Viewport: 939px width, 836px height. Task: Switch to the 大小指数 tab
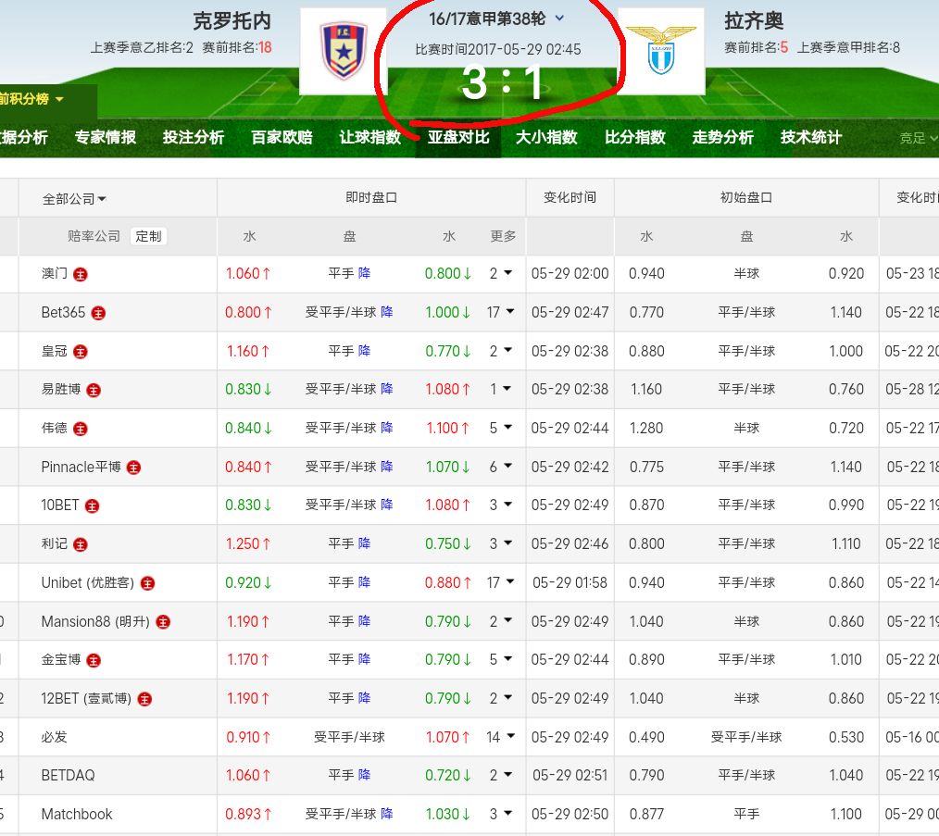coord(546,137)
